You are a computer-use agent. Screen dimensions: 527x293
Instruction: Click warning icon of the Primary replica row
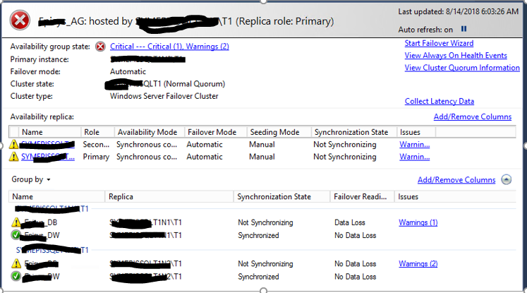point(14,157)
